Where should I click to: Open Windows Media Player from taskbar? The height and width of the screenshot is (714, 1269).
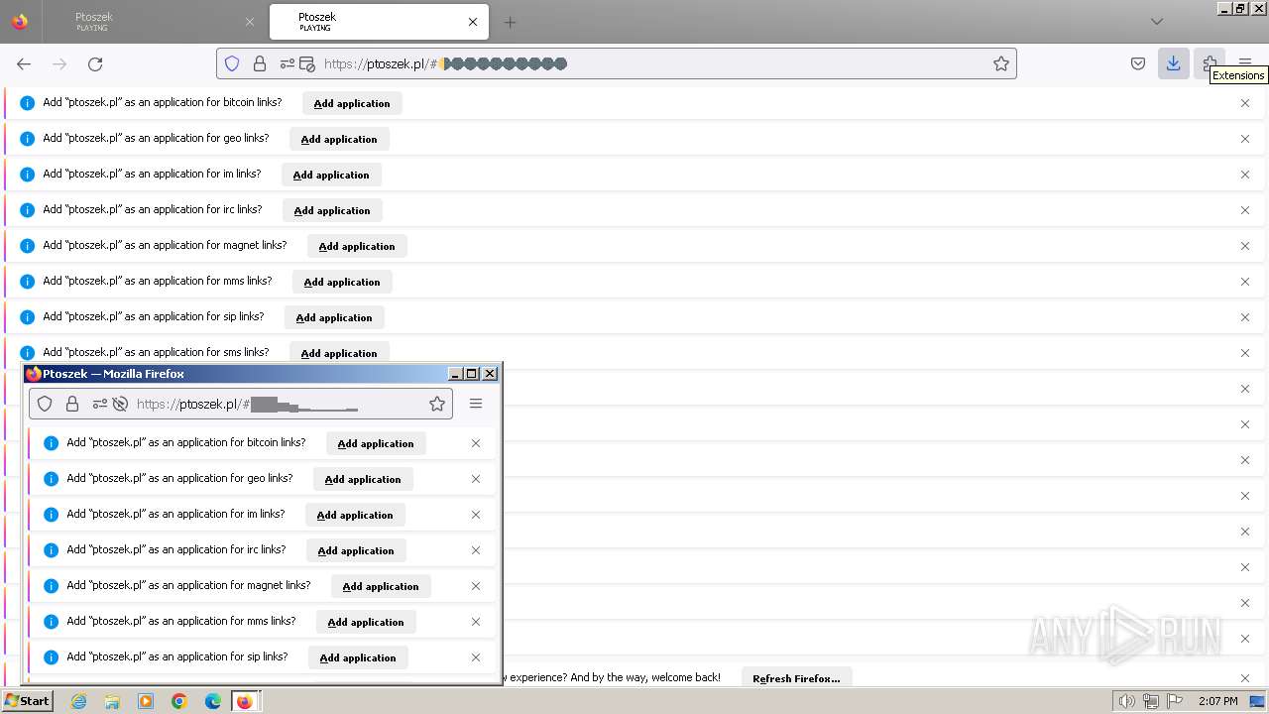click(x=146, y=701)
